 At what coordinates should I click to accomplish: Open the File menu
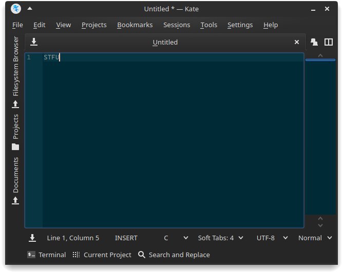point(17,25)
